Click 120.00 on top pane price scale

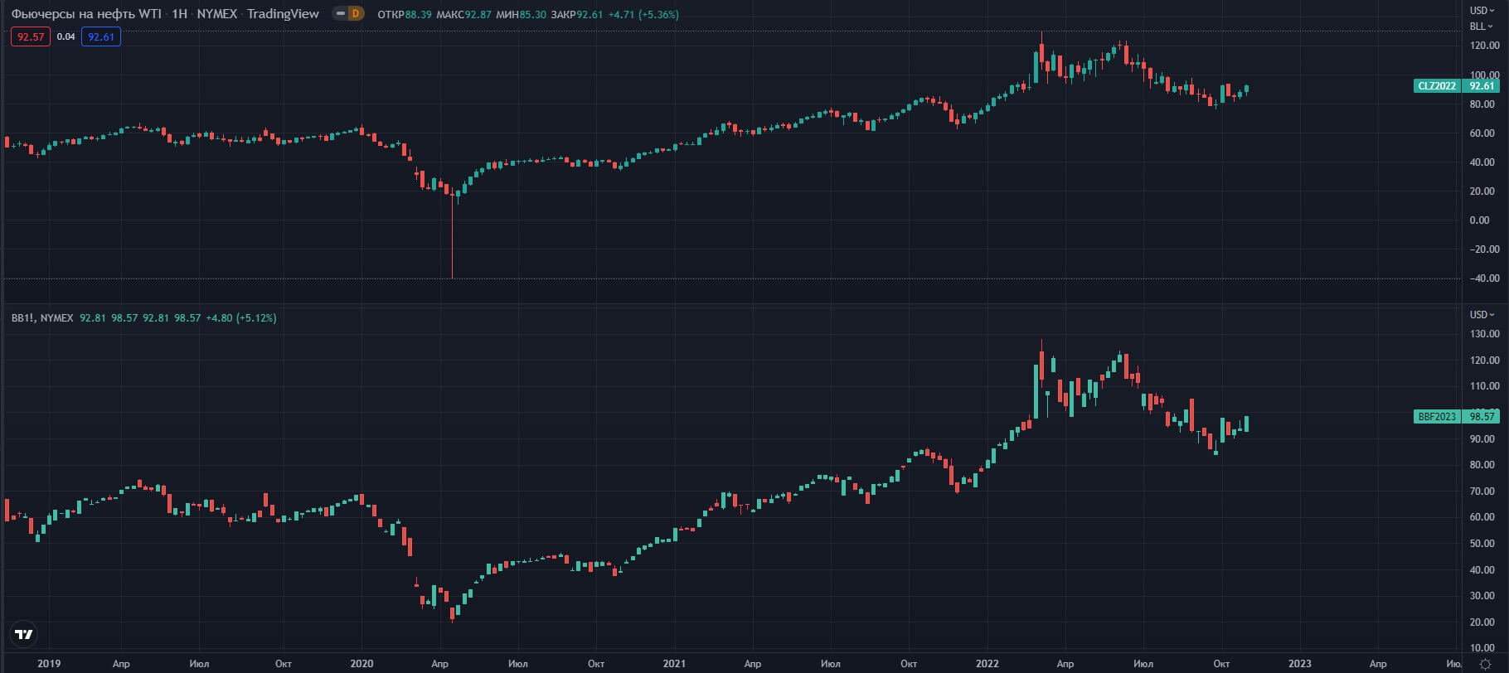(1484, 46)
